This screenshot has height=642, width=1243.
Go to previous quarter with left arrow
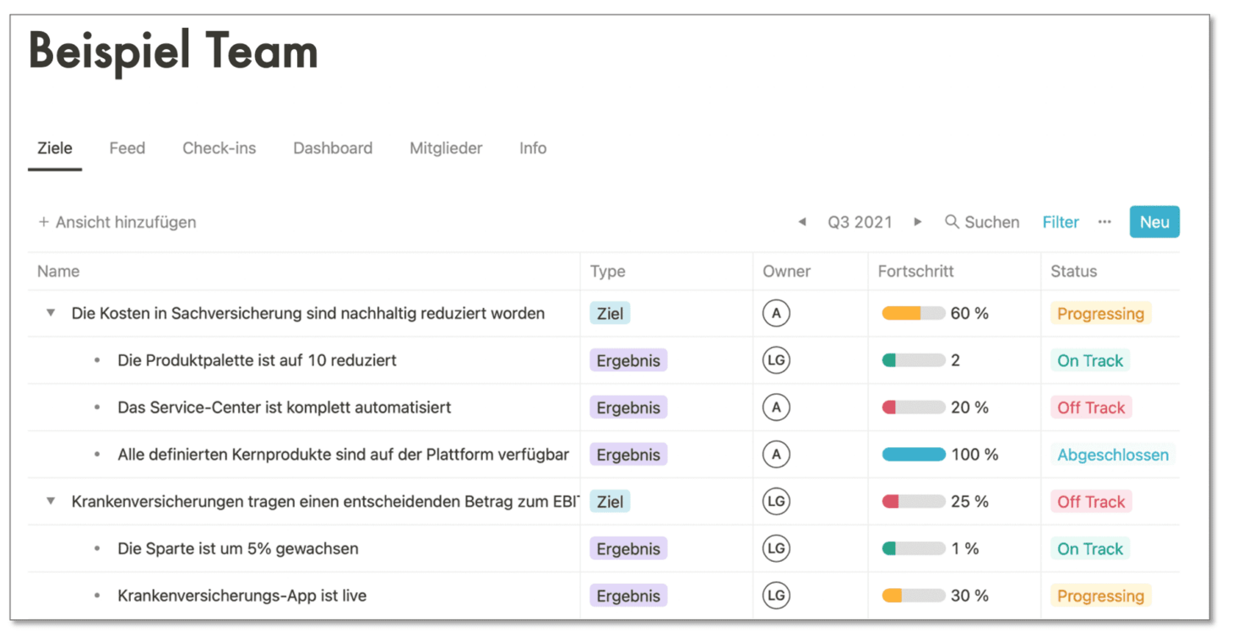coord(801,222)
